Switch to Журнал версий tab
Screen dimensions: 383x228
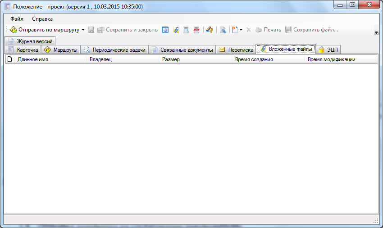[30, 41]
